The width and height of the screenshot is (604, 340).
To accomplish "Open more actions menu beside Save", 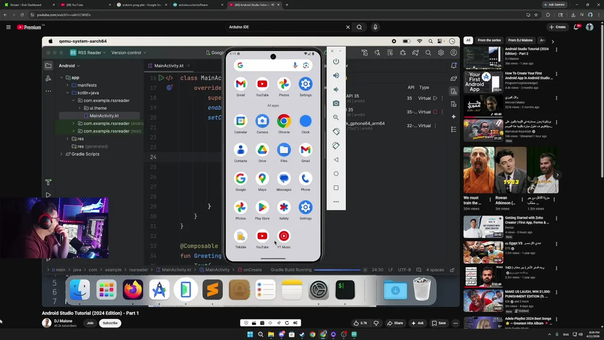I will click(455, 323).
